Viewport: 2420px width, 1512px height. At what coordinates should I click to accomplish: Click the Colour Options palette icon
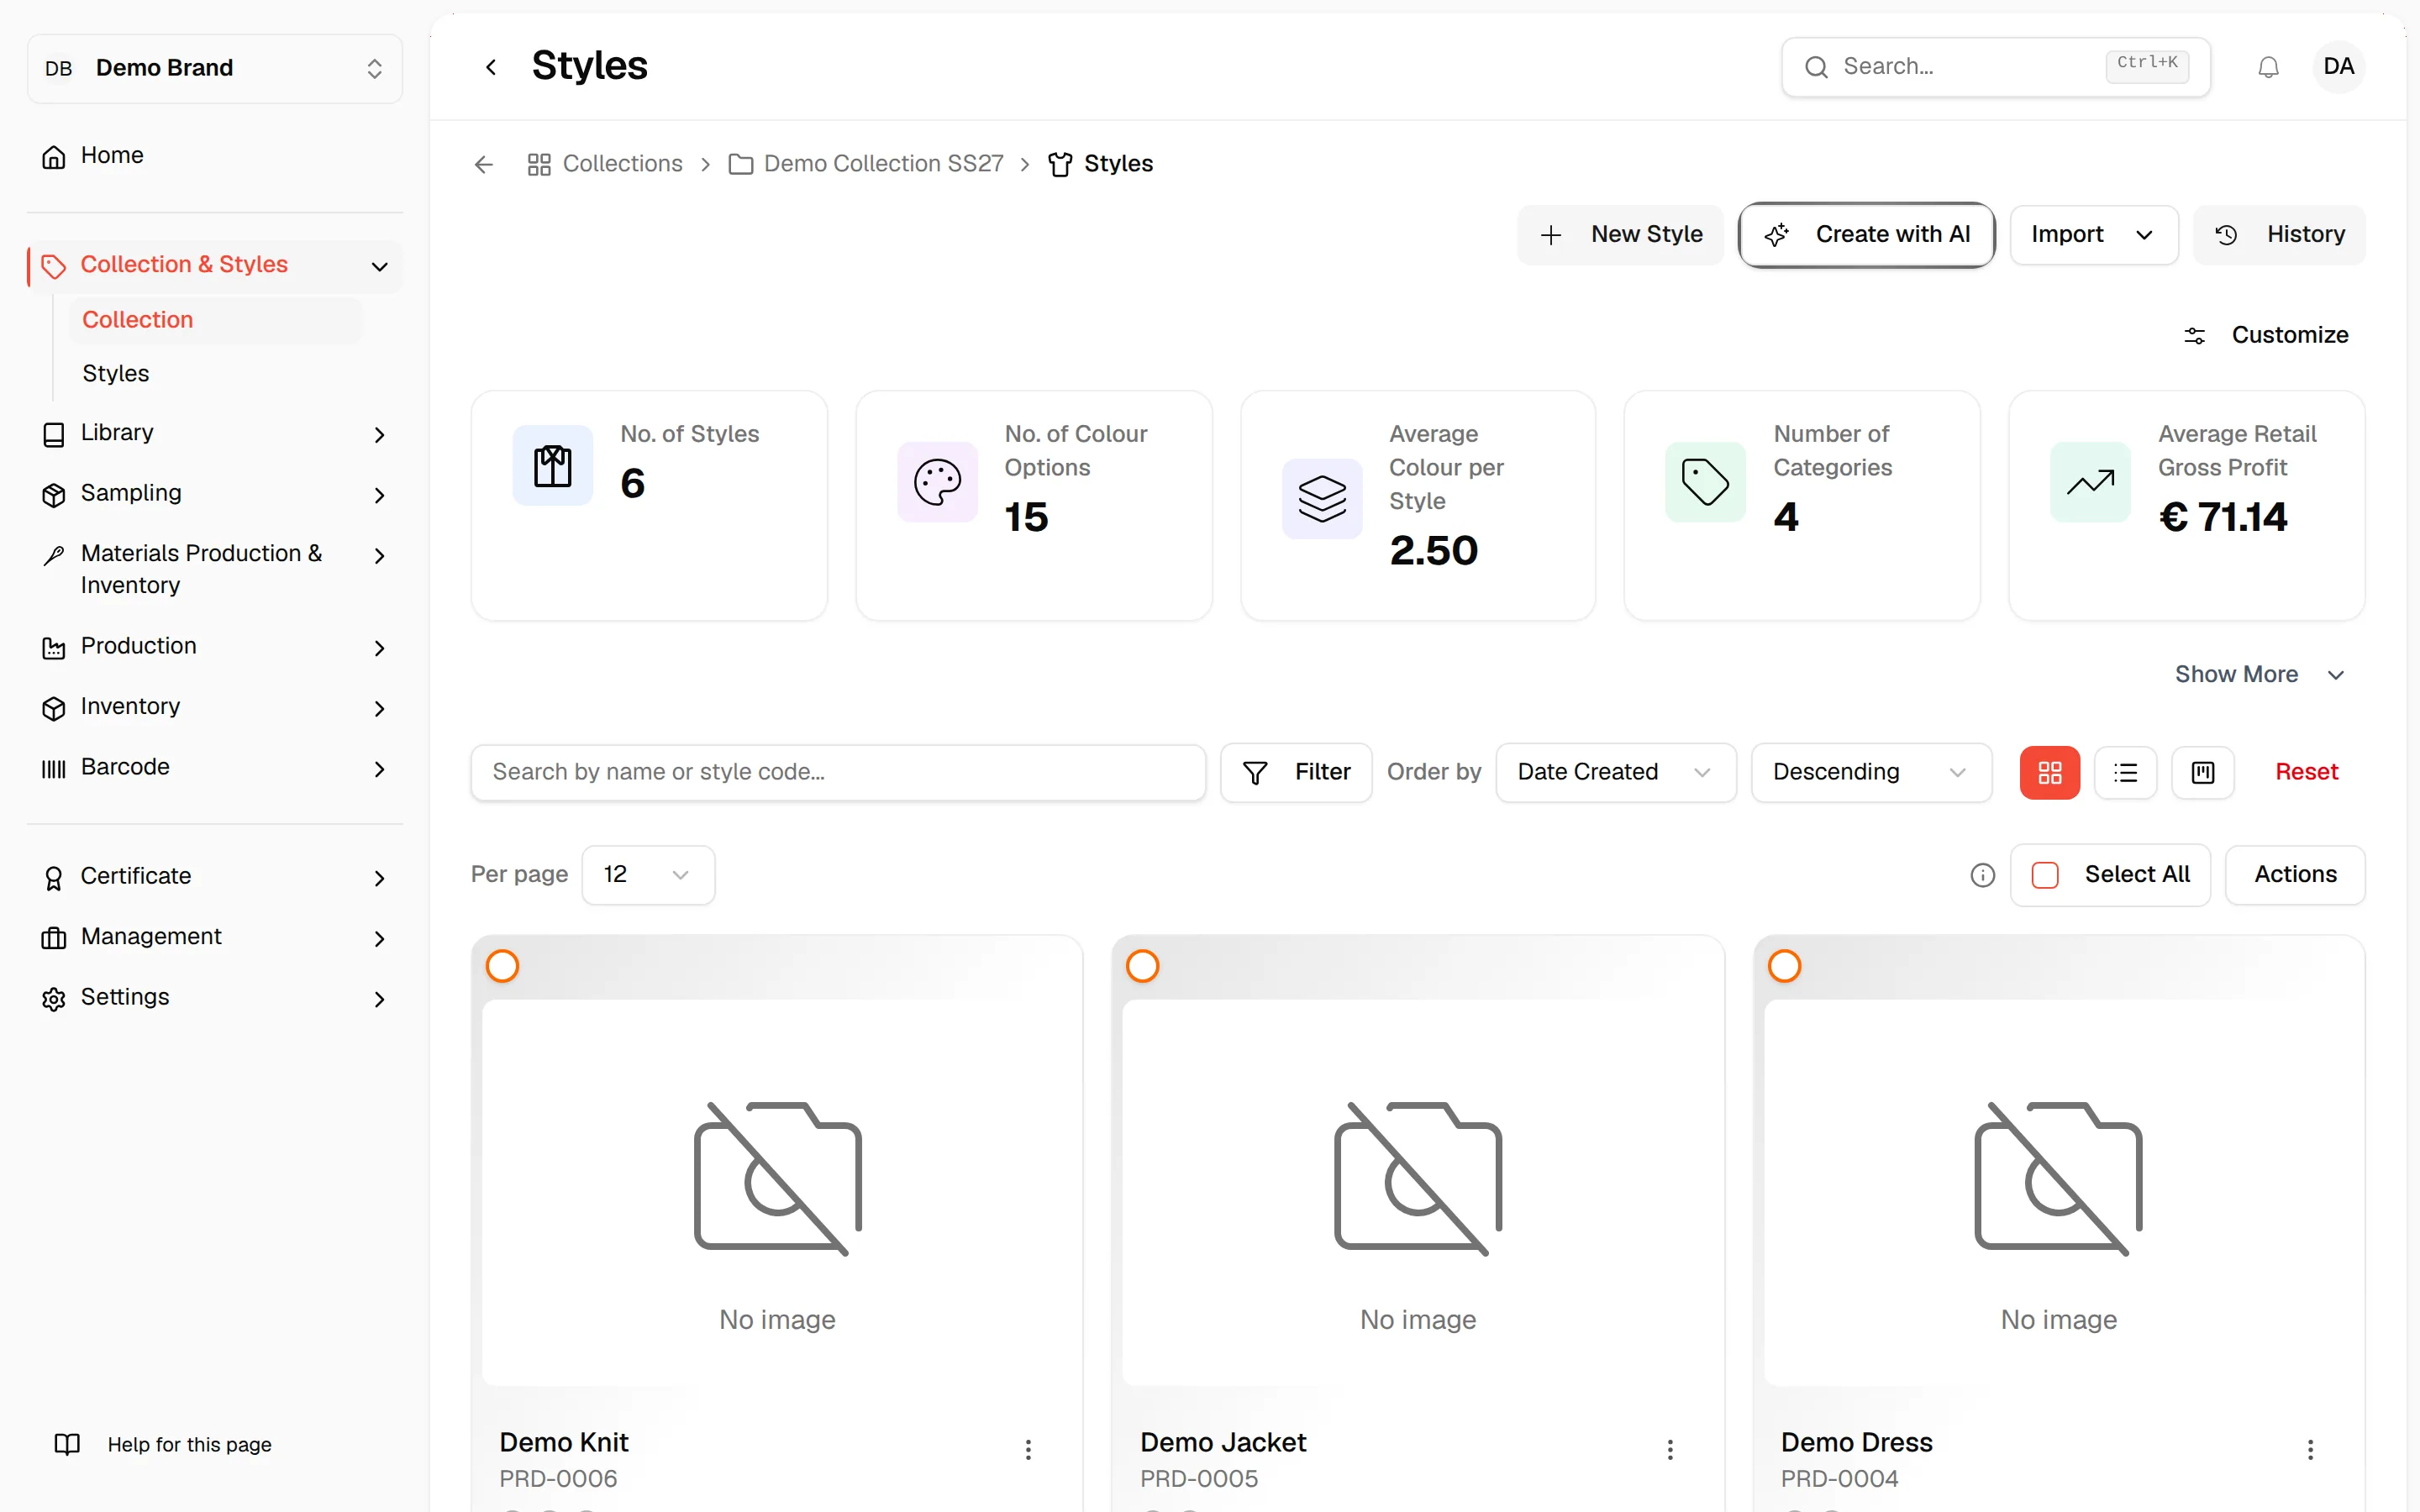(937, 482)
